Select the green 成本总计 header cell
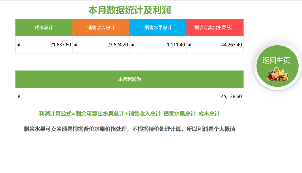The height and width of the screenshot is (173, 302). [x=44, y=27]
